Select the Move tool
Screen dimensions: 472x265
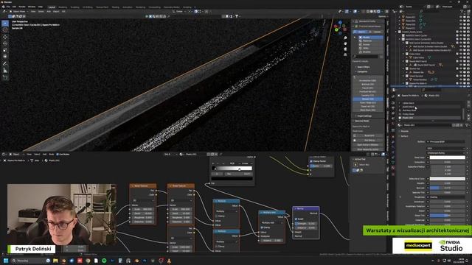pyautogui.click(x=5, y=37)
